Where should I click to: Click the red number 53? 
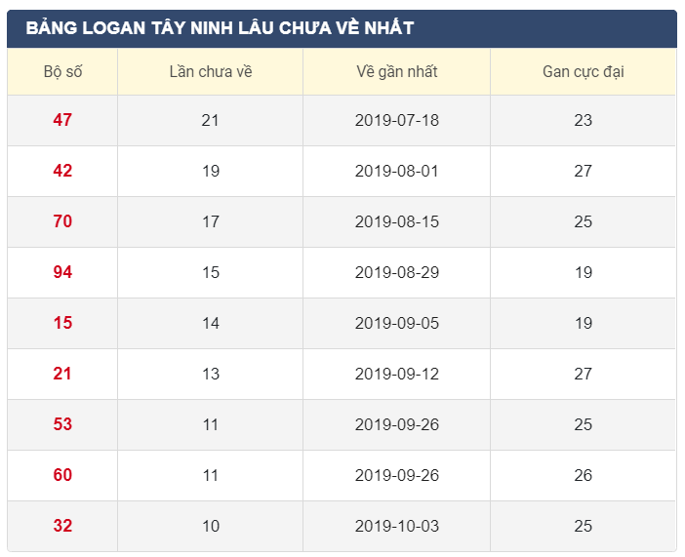tap(62, 424)
